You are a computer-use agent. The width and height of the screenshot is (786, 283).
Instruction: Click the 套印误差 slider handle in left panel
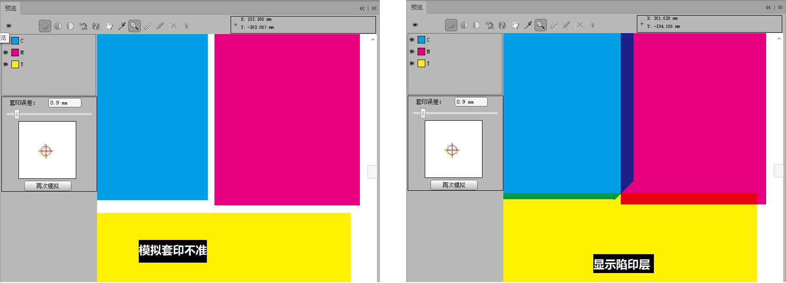tap(17, 114)
